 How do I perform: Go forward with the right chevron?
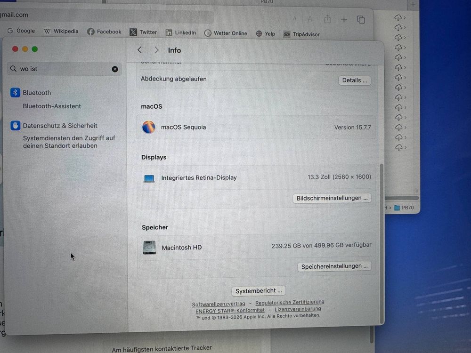(x=156, y=50)
